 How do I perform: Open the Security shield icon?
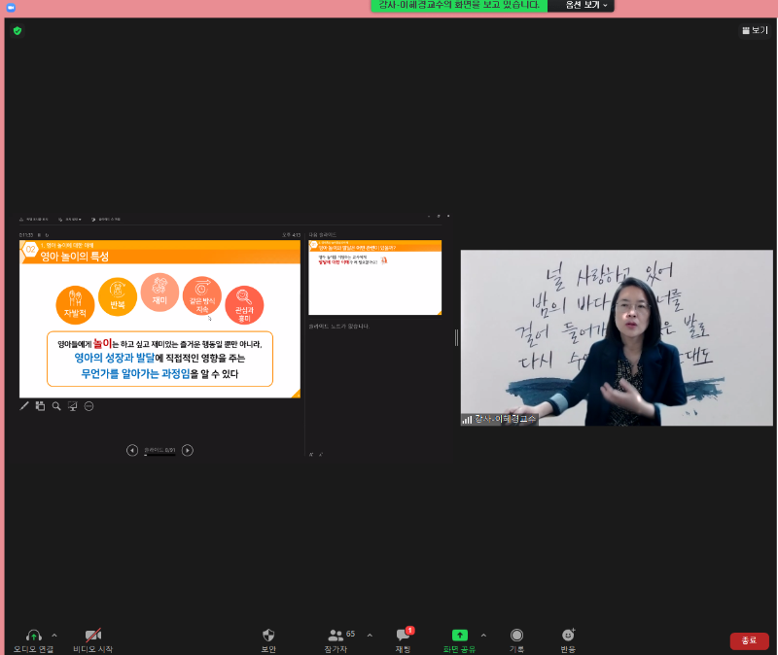tap(268, 635)
